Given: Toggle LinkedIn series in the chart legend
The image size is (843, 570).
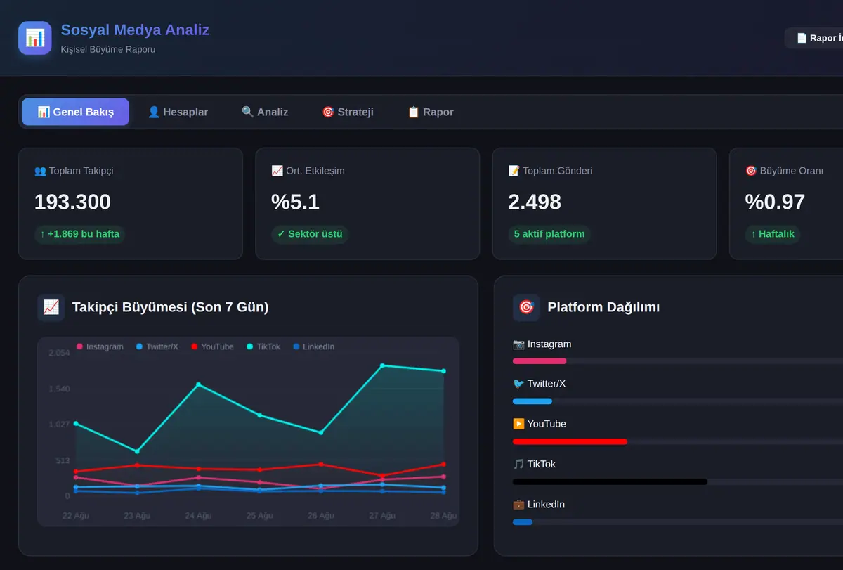Looking at the screenshot, I should point(313,346).
